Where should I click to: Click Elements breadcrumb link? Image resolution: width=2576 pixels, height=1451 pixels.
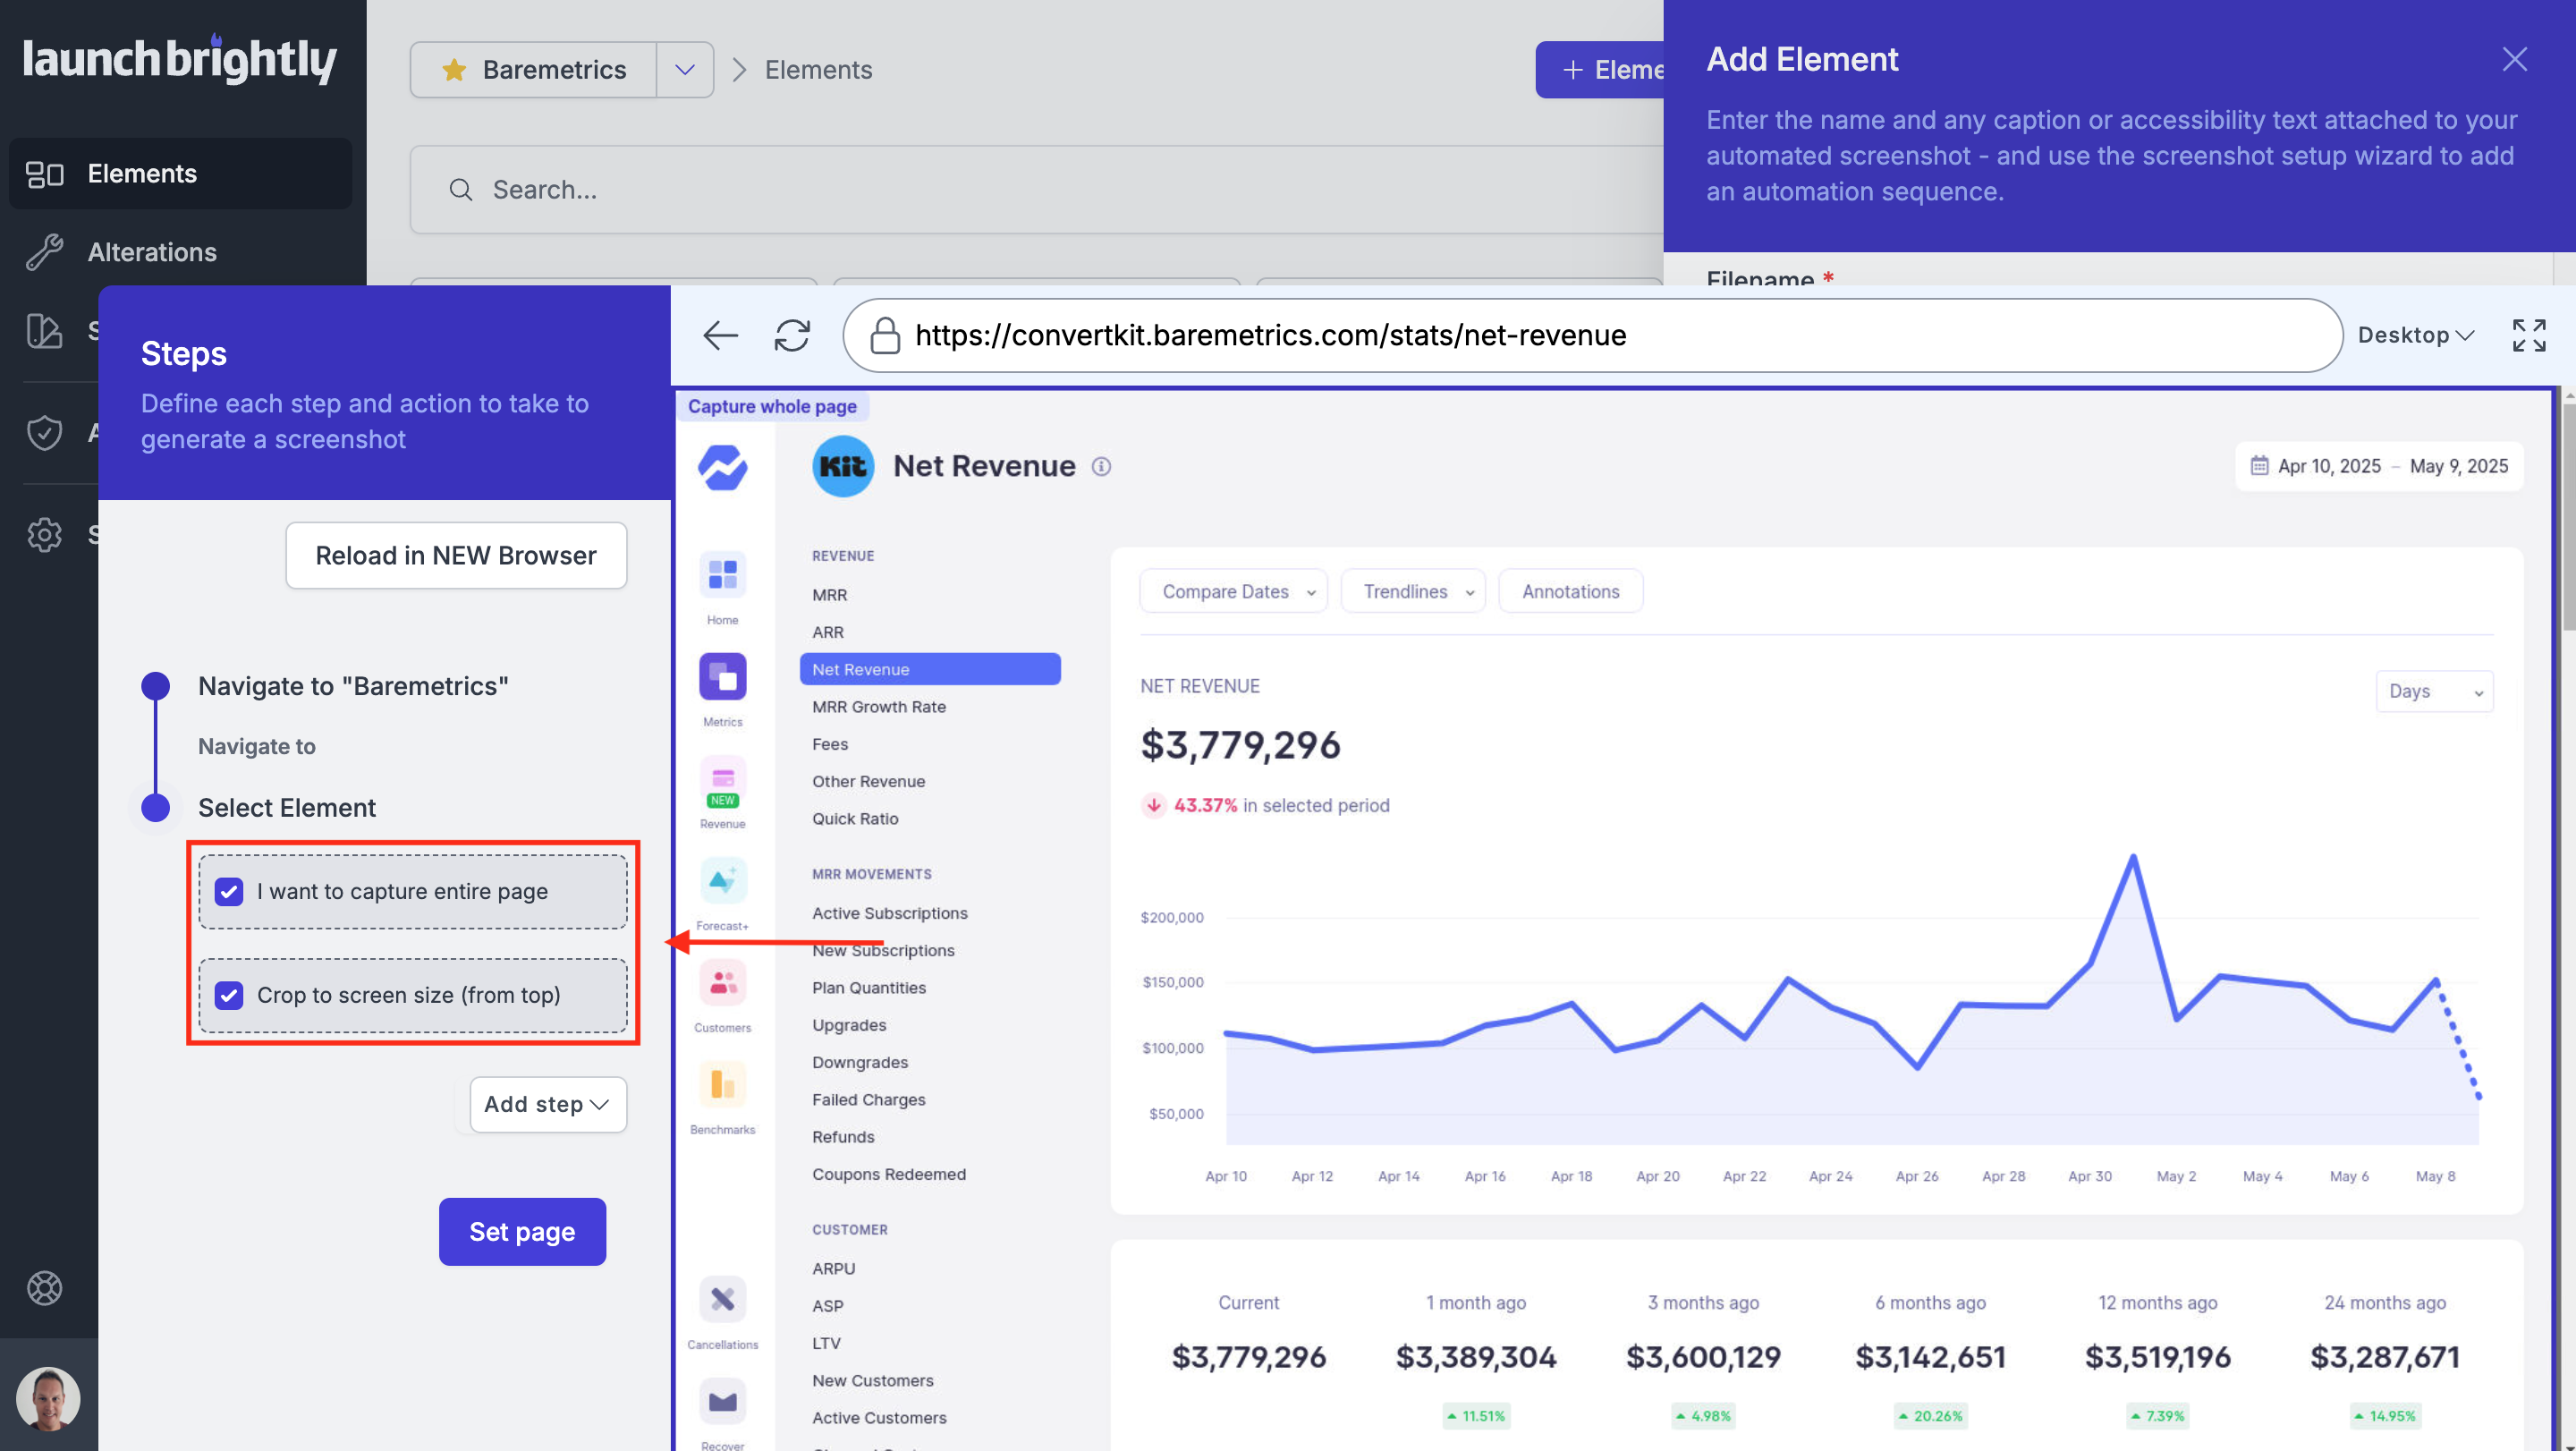(818, 70)
